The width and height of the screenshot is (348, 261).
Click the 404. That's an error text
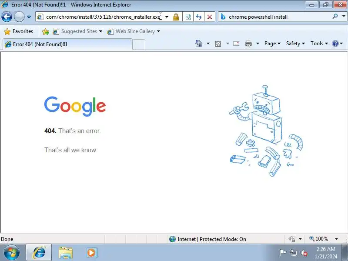pos(73,131)
